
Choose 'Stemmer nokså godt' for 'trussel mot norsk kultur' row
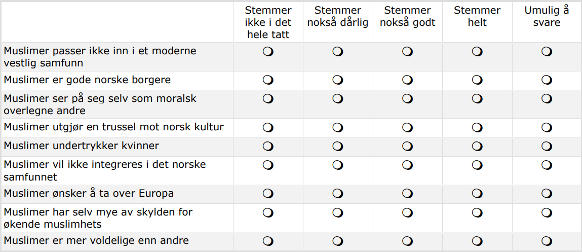(x=407, y=127)
